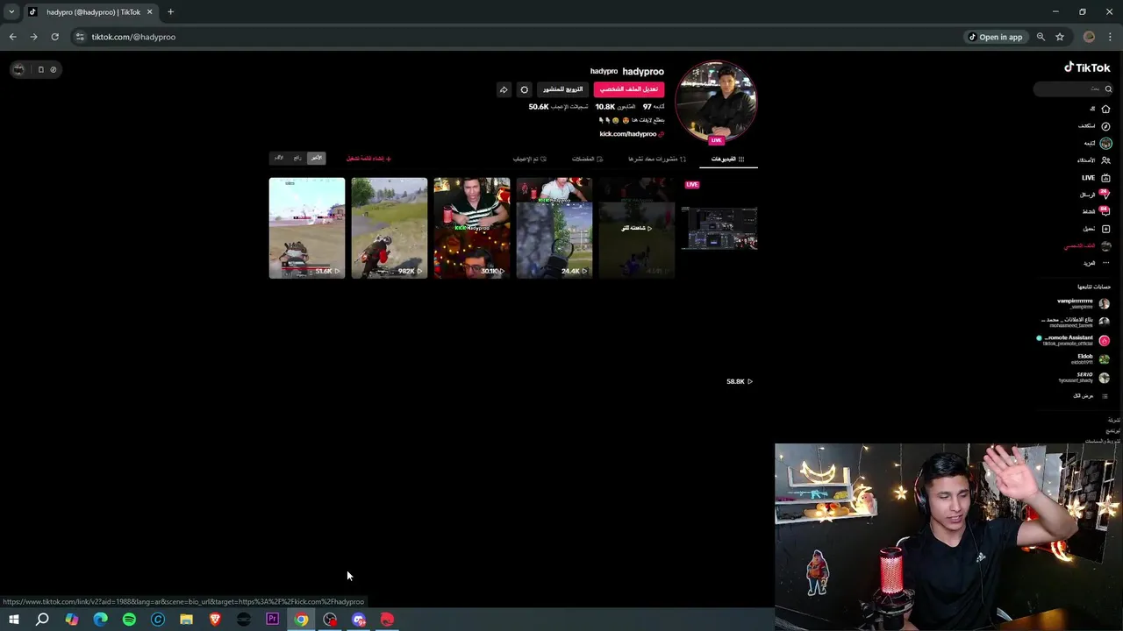This screenshot has width=1123, height=631.
Task: Open Premiere Pro from the taskbar
Action: click(x=272, y=620)
